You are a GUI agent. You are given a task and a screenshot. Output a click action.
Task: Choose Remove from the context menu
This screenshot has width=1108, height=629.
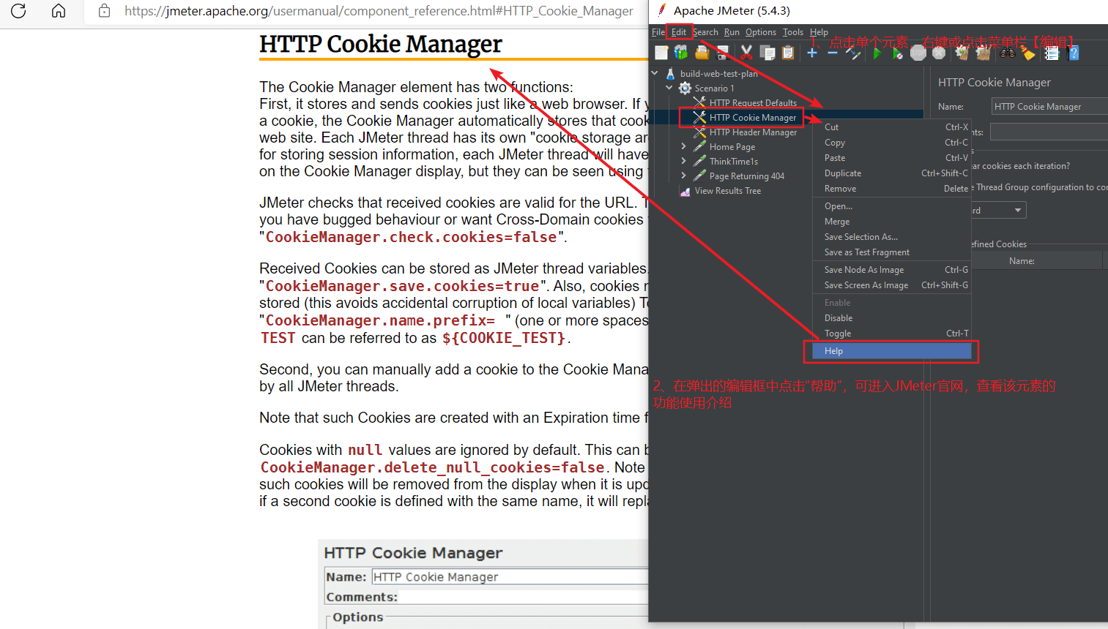[892, 189]
